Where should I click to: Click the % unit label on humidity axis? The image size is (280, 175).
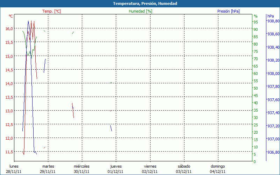tap(255, 16)
